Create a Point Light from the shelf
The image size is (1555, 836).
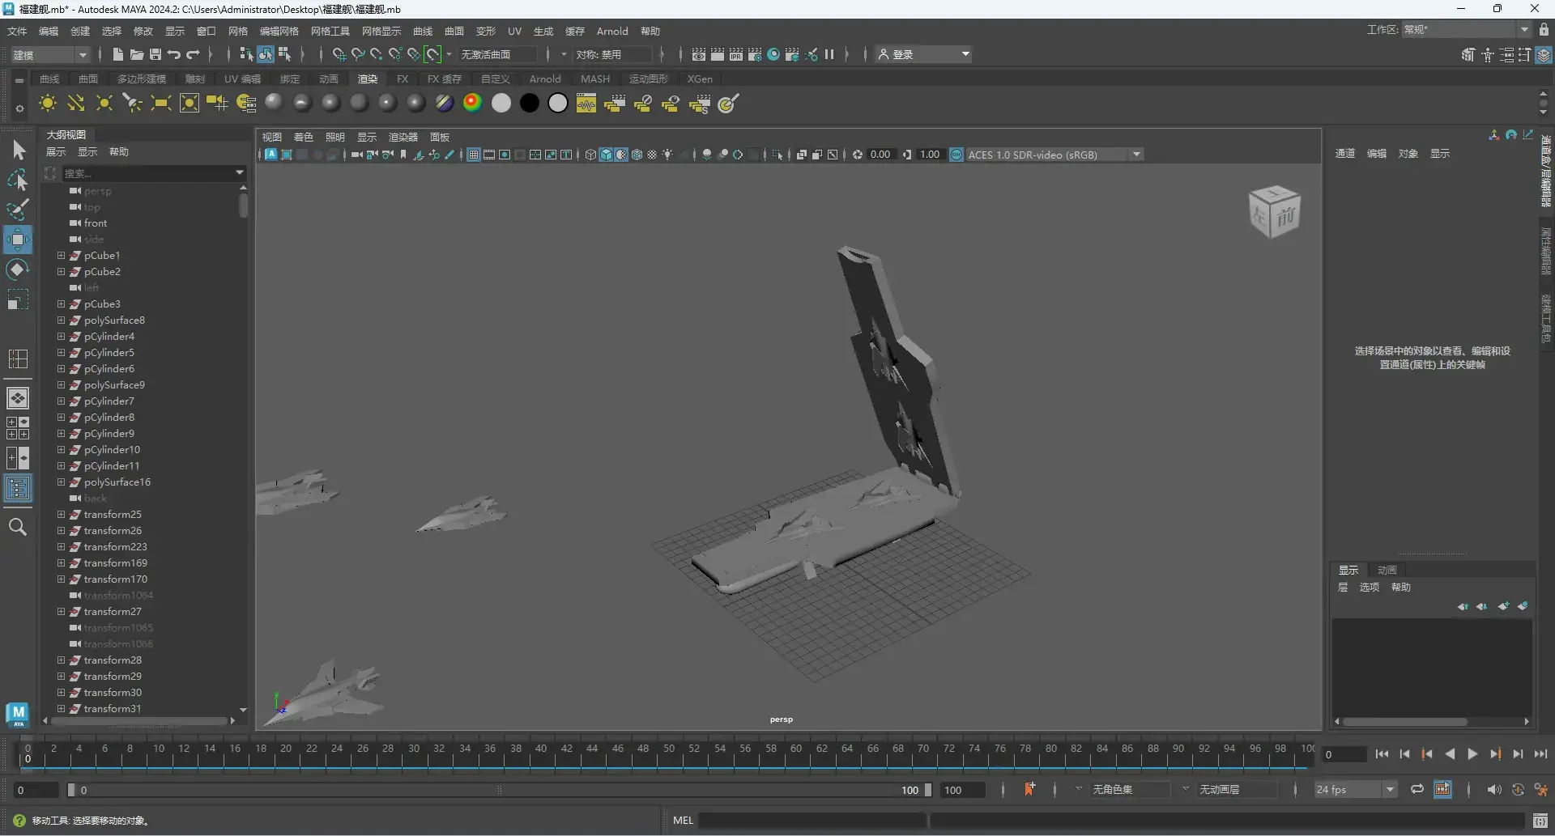(104, 104)
